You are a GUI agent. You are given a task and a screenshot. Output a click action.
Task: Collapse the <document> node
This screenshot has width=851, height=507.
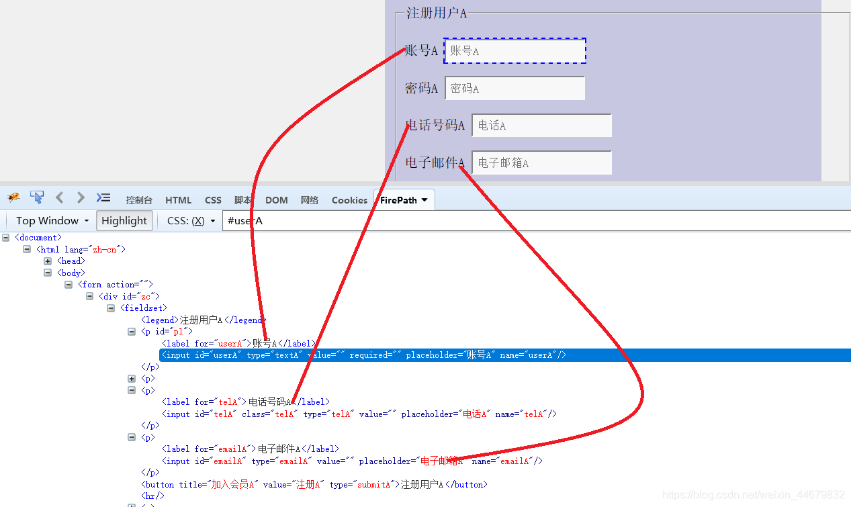pyautogui.click(x=6, y=237)
